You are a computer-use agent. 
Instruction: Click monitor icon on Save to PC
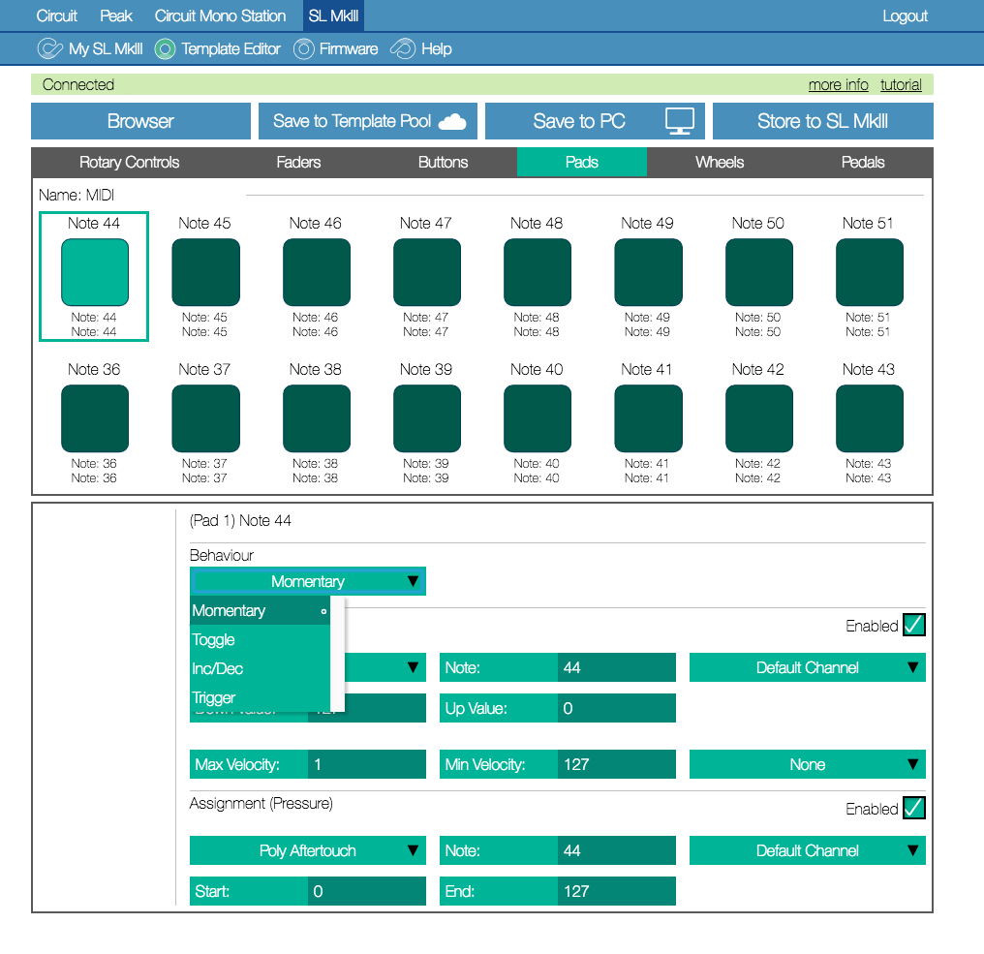(x=680, y=121)
